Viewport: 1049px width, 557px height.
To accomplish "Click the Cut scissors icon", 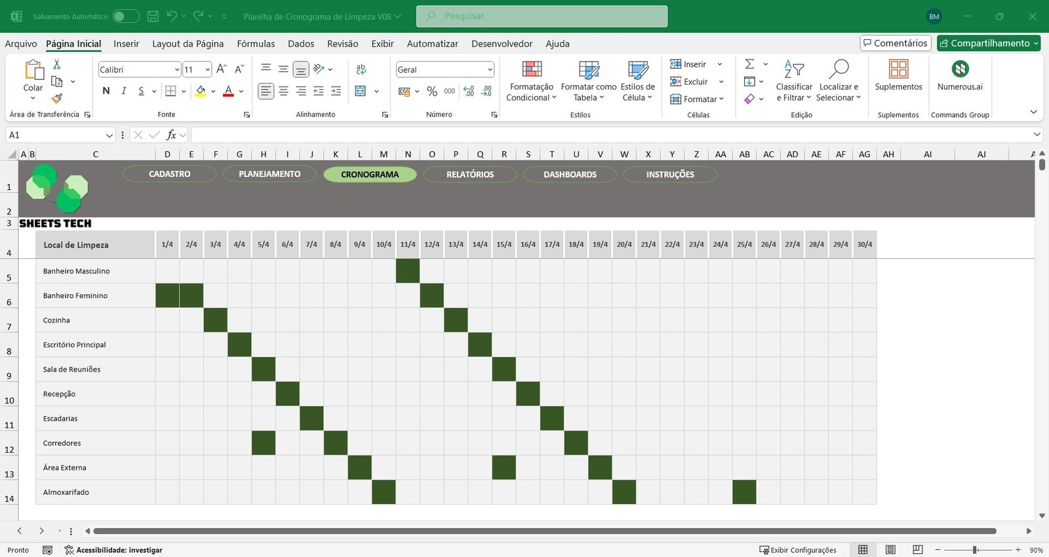I will [x=57, y=64].
